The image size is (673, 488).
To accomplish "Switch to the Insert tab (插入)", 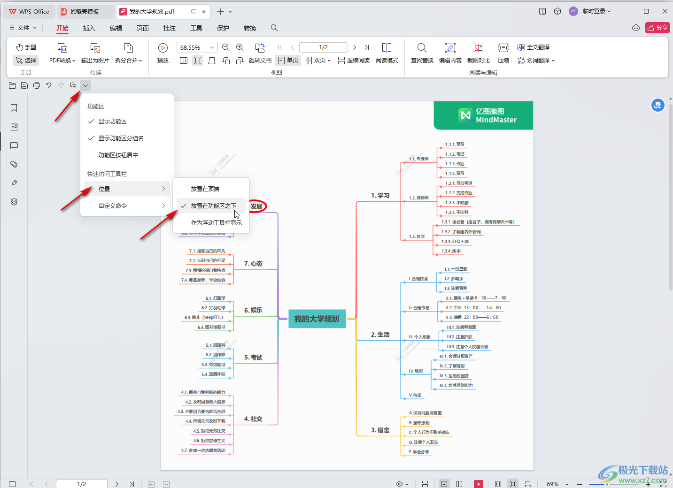I will pyautogui.click(x=89, y=28).
